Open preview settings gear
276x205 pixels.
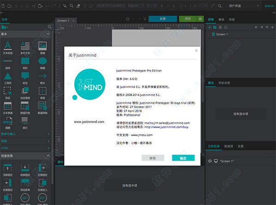pos(200,19)
